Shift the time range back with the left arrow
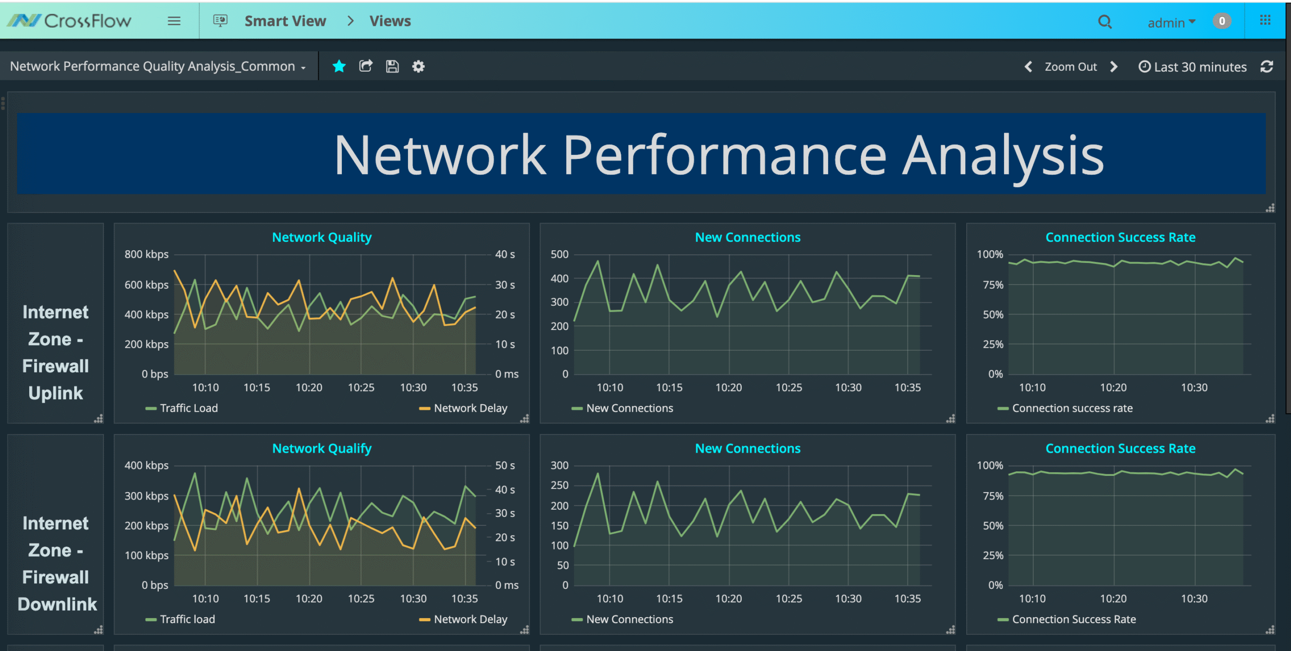Screen dimensions: 1291x651 coord(1028,67)
